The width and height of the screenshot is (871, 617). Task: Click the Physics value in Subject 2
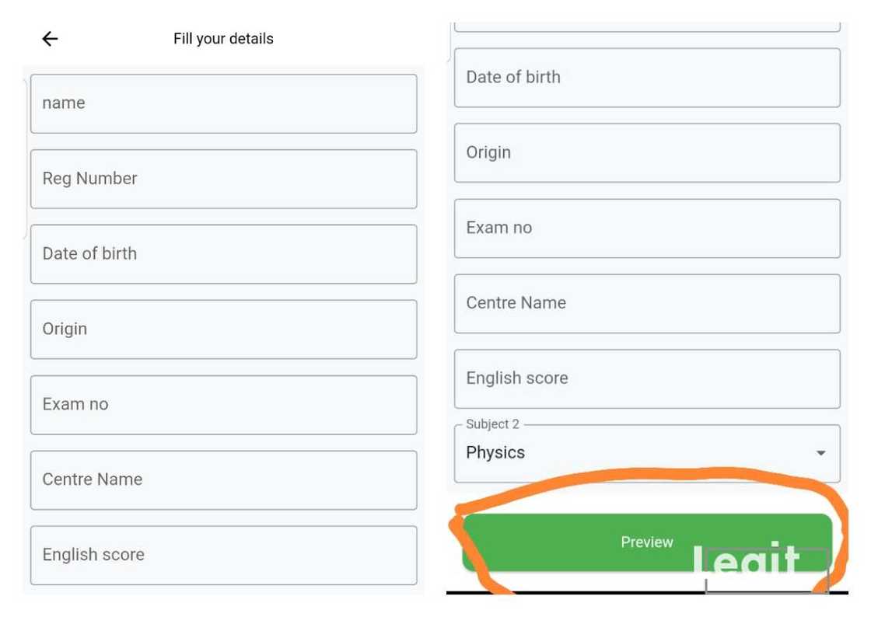tap(495, 453)
